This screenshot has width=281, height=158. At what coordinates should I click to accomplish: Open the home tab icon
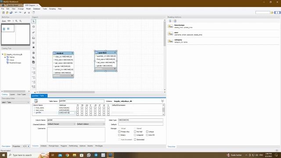(3, 5)
